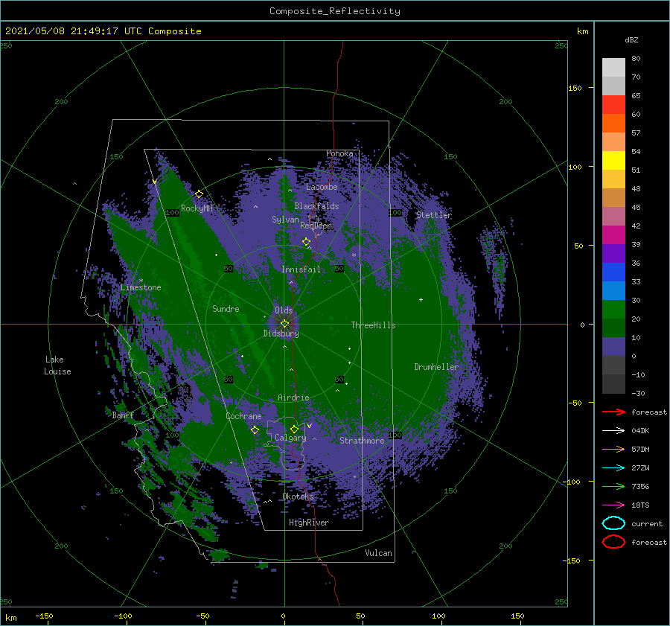Click the RockyMH label on the map
670x626 pixels.
click(x=197, y=208)
